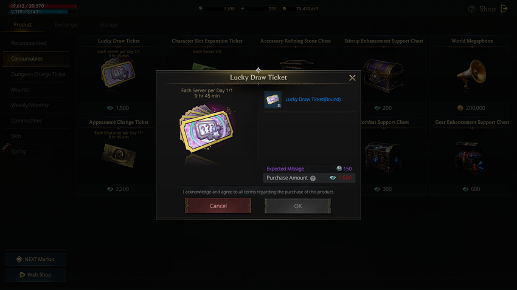Click the Stirrup Enhancement Support Chest icon

pyautogui.click(x=384, y=76)
